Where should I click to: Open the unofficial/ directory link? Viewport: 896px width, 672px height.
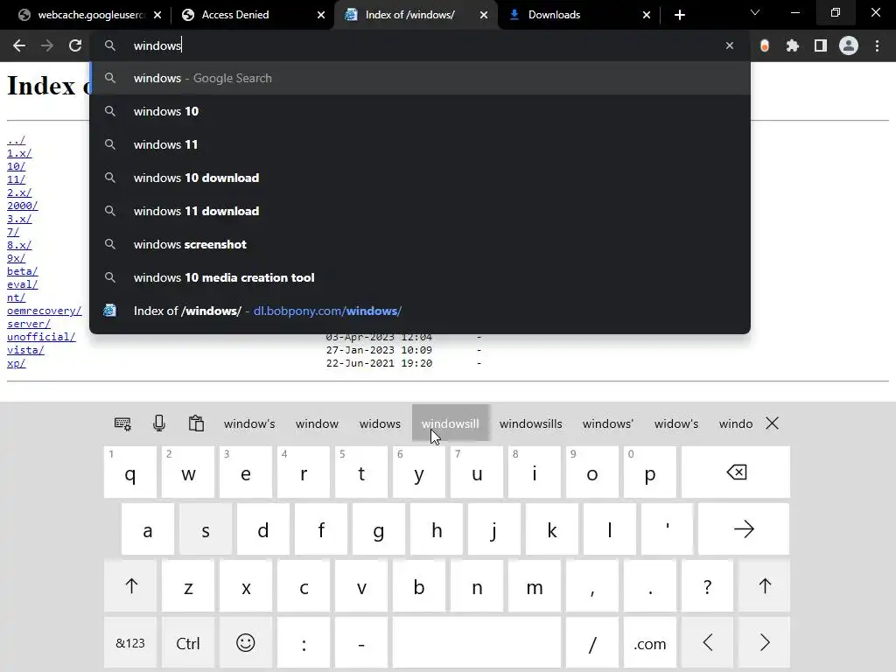tap(41, 337)
